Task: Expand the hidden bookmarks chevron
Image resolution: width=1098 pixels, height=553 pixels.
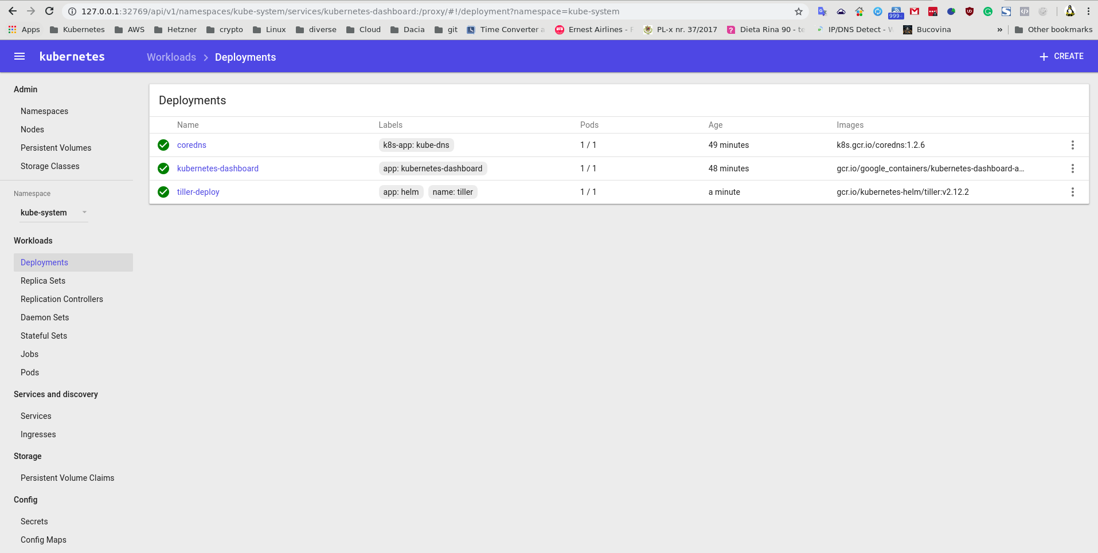Action: [x=1000, y=29]
